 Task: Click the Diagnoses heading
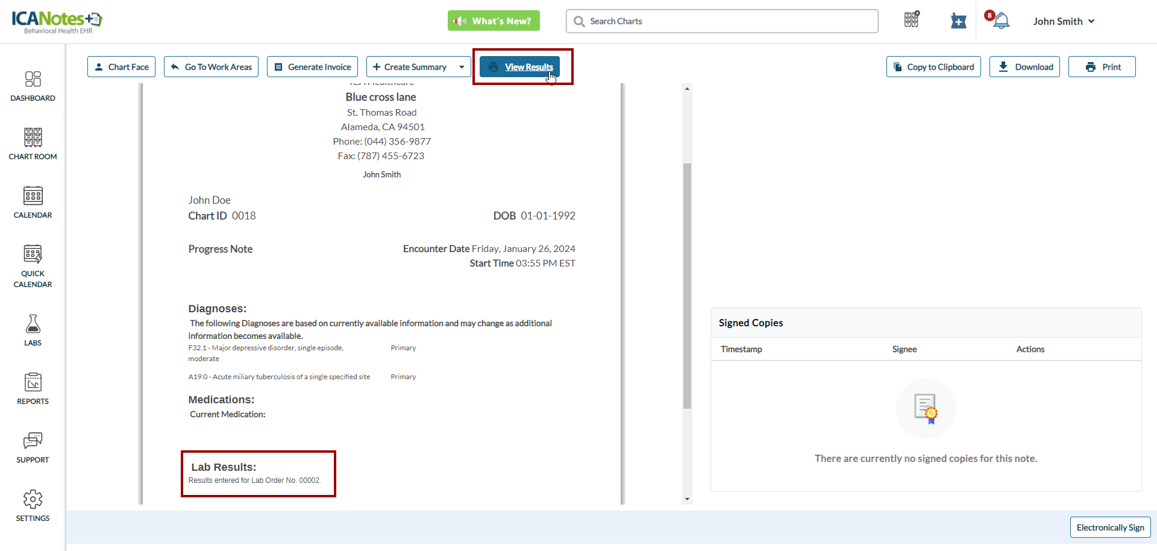pos(217,309)
